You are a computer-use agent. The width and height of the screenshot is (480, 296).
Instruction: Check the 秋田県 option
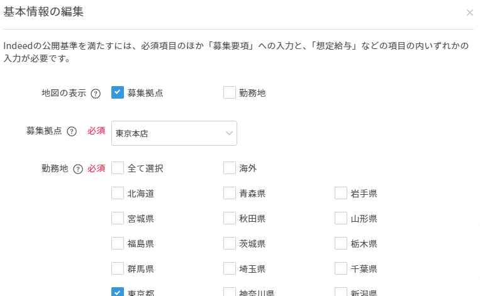[x=229, y=218]
